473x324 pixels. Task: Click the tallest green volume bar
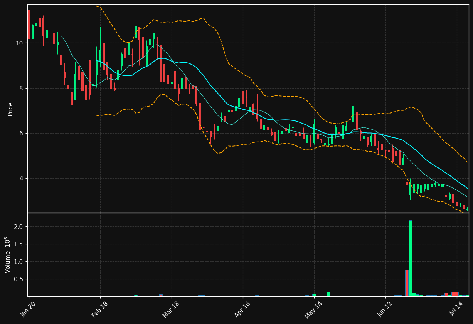tap(411, 258)
